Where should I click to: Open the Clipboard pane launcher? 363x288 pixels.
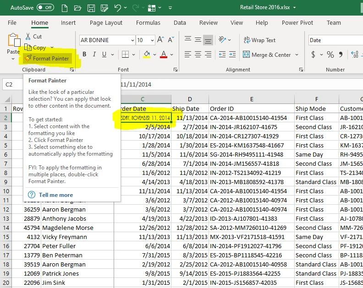[72, 70]
